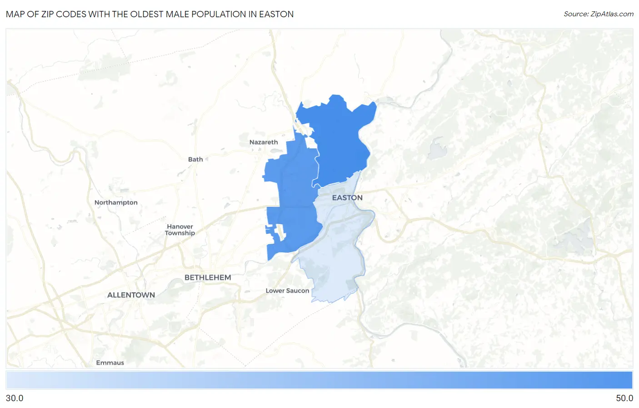
Task: Click the ALLENTOWN city label
Action: 131,295
